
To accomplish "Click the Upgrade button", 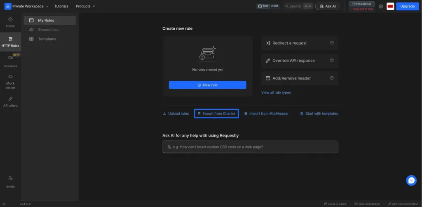I will pos(408,6).
